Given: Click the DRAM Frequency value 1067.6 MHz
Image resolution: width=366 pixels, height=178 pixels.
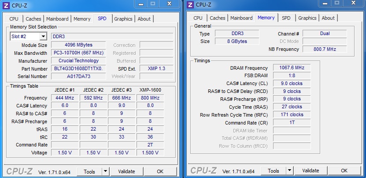Looking at the screenshot, I should coord(292,68).
